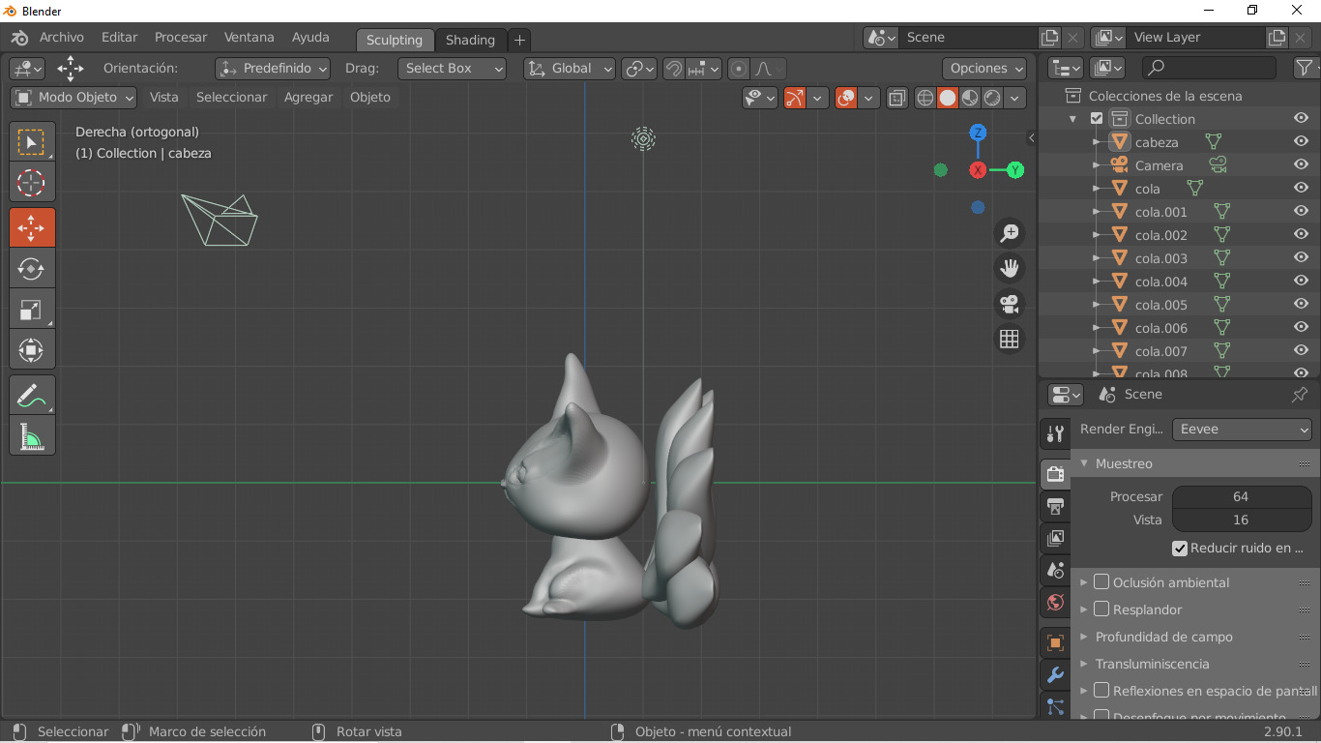The width and height of the screenshot is (1321, 743).
Task: Open the World properties tab icon
Action: [1055, 603]
